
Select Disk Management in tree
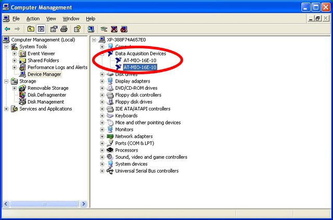[x=46, y=102]
